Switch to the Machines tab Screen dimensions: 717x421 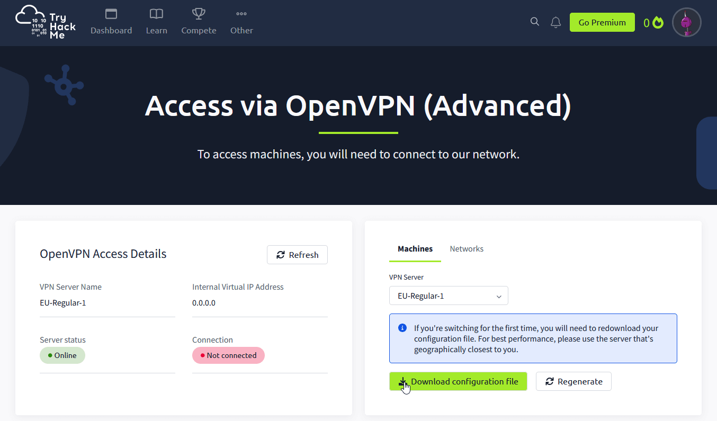(x=415, y=249)
